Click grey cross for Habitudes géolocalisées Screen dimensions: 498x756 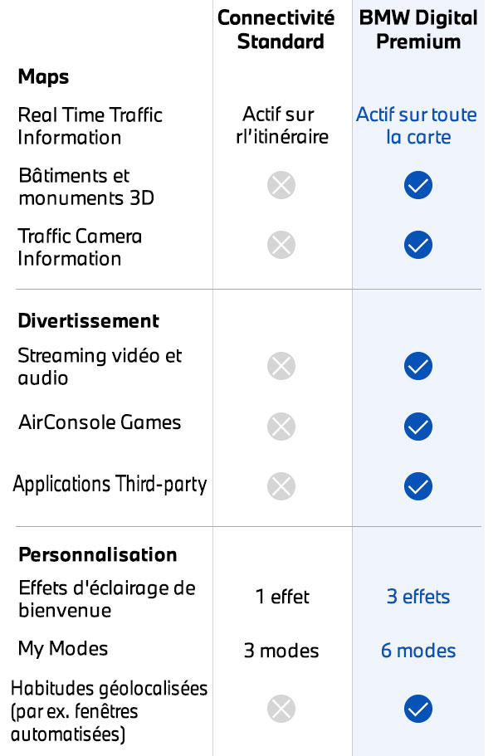(281, 709)
